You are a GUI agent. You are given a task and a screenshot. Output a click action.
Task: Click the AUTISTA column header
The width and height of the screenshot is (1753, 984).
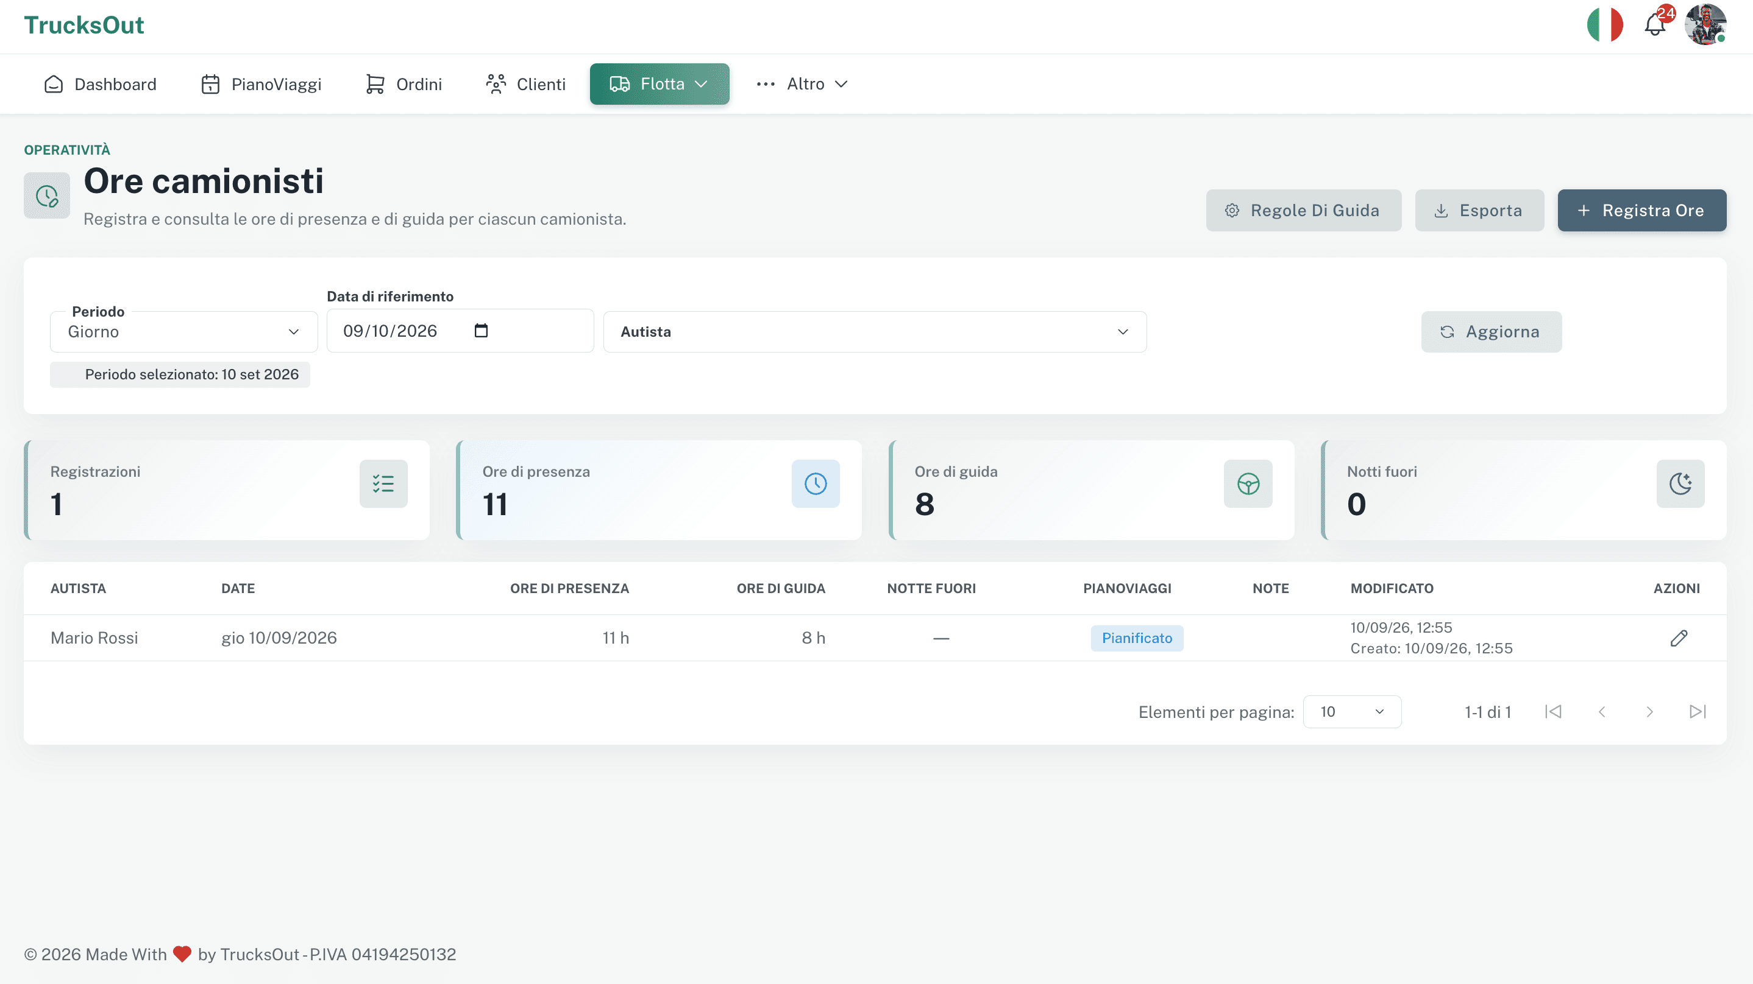[x=78, y=588]
